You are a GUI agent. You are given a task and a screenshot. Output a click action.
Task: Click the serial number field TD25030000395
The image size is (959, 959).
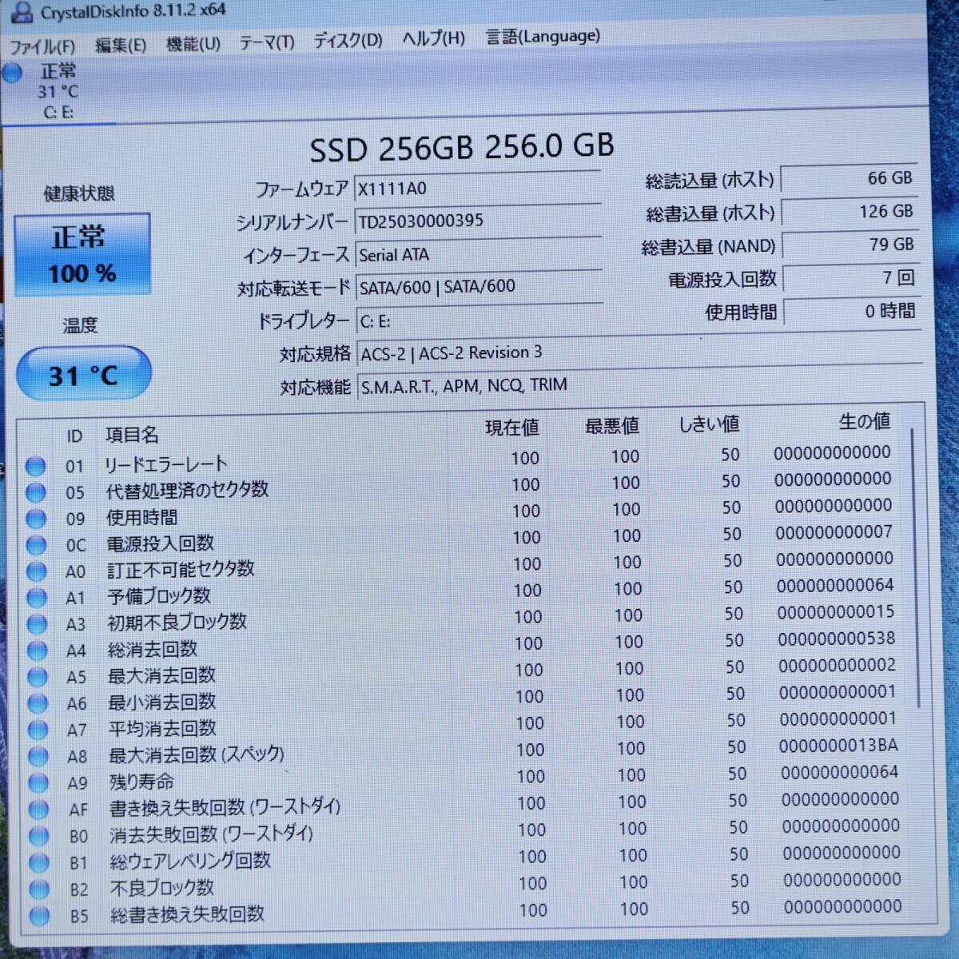tap(477, 221)
